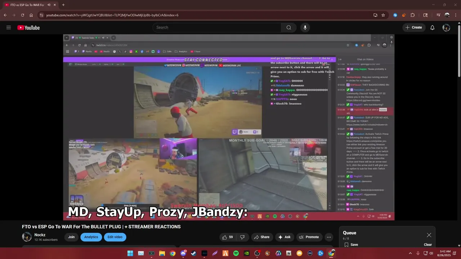This screenshot has width=461, height=259.
Task: Open the Windows Start menu
Action: (130, 253)
